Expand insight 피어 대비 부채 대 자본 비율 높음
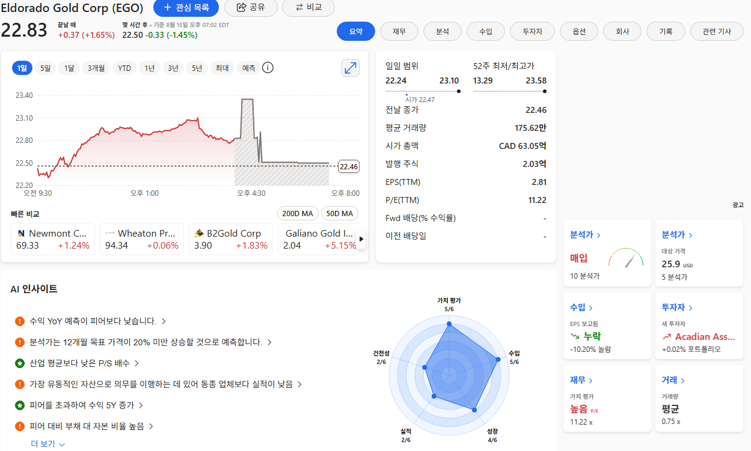 coord(92,426)
